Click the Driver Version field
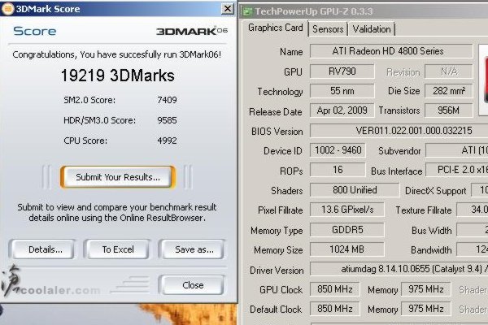Screen dimensions: 488x325 [399, 269]
